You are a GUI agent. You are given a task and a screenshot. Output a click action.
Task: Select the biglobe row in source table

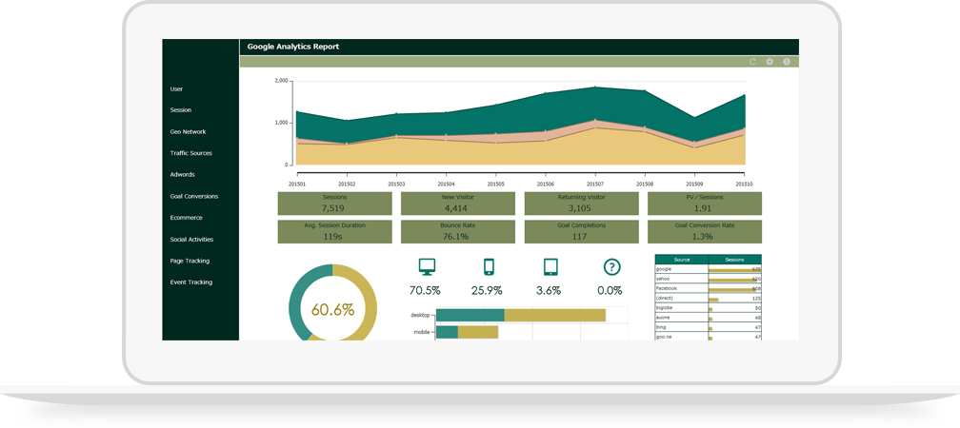[709, 307]
